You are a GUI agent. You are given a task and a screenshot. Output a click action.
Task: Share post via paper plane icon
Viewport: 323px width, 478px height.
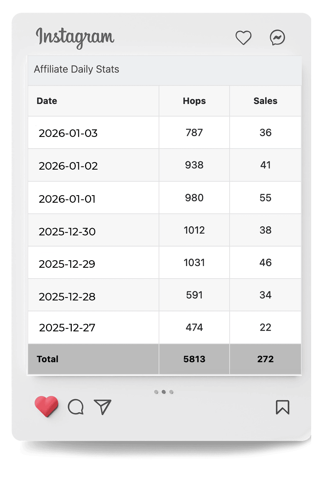[x=103, y=407]
